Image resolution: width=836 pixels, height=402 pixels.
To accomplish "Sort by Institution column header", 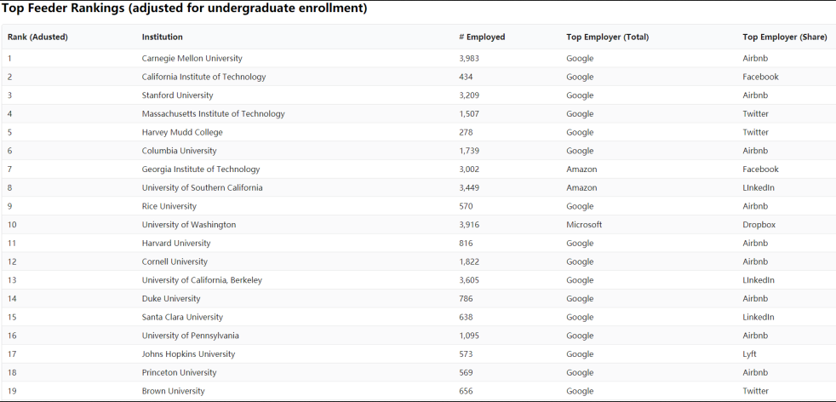I will (162, 37).
